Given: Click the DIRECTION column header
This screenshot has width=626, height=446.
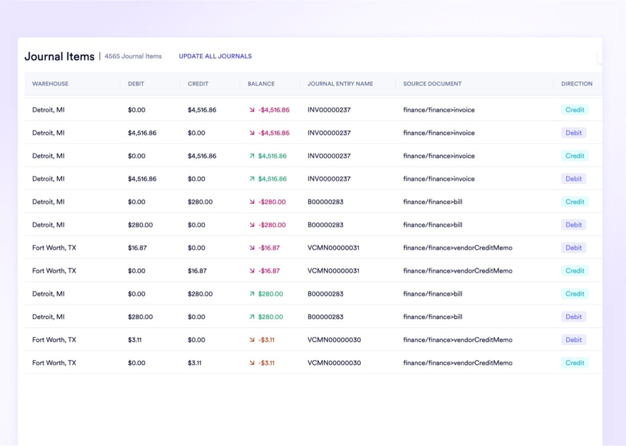Looking at the screenshot, I should (x=577, y=84).
